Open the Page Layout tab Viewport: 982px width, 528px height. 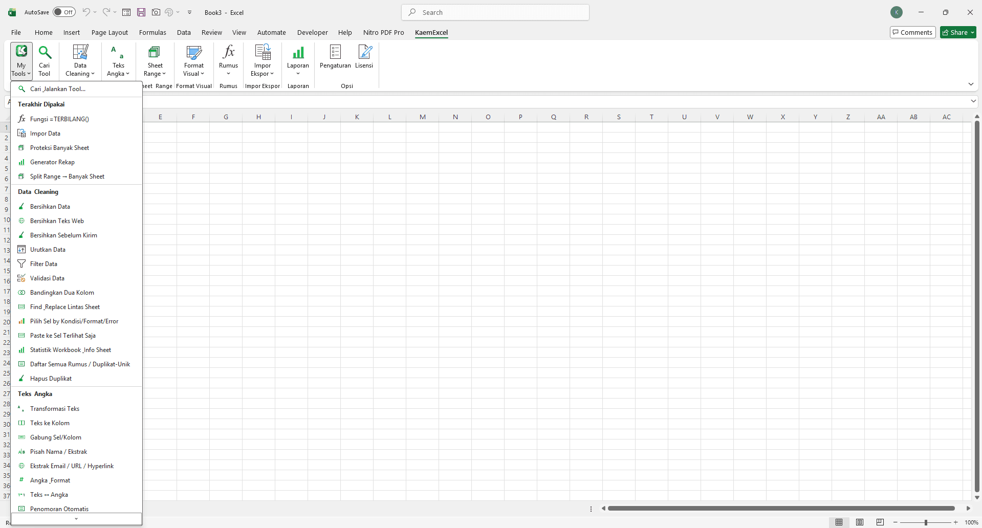click(x=110, y=32)
